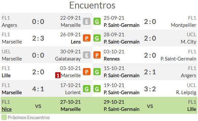Viewport: 198px width, 121px height.
Task: Click the 3:2 score against R. Leipzig
Action: click(x=150, y=89)
